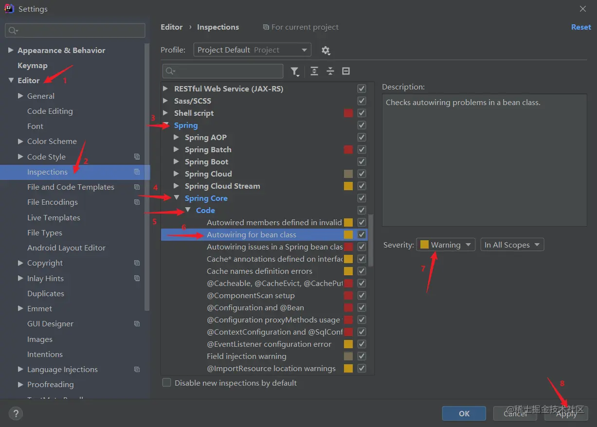
Task: Select Cache names definition errors inspection
Action: [x=259, y=271]
